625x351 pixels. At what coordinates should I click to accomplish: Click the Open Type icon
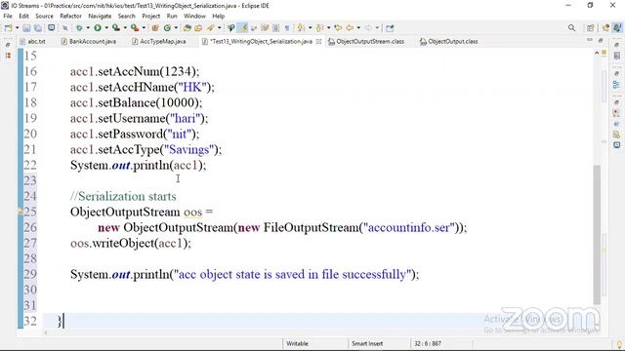pyautogui.click(x=187, y=28)
